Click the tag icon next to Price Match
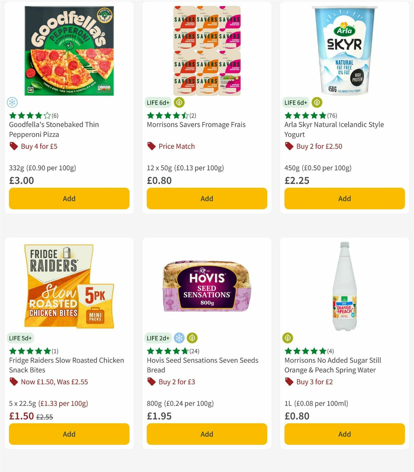 151,146
